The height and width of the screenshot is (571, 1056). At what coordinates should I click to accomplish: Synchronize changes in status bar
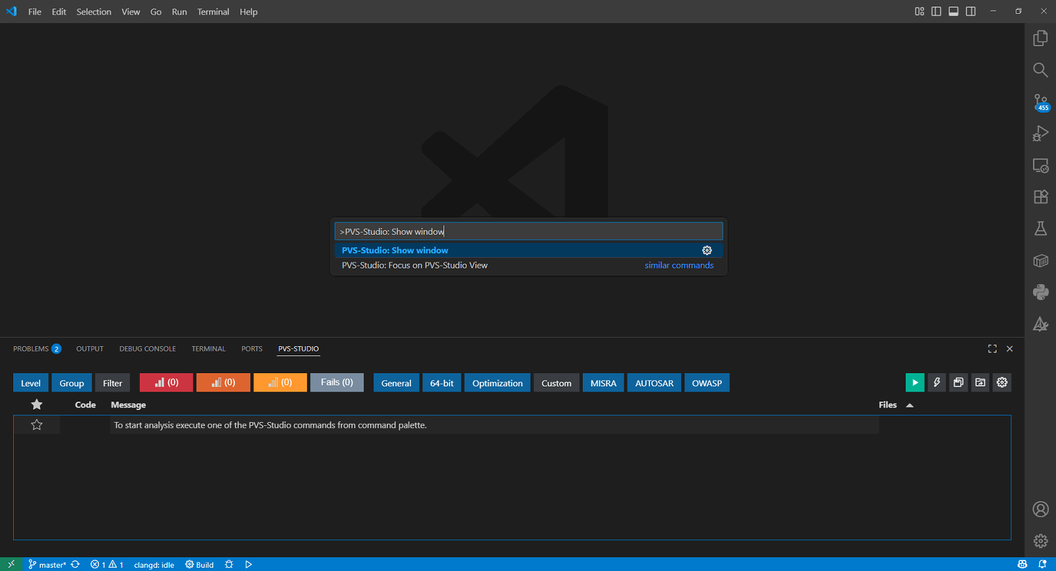point(75,564)
